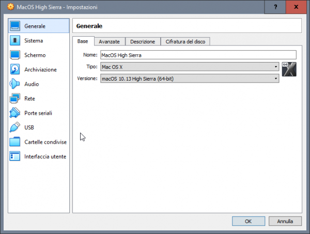
Task: Close the Impostazioni dialog window
Action: [296, 7]
